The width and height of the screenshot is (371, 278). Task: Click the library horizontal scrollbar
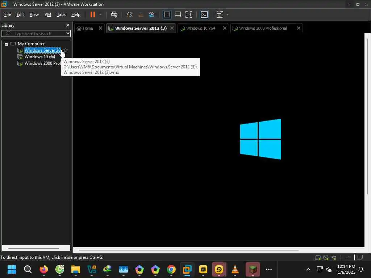pyautogui.click(x=34, y=248)
